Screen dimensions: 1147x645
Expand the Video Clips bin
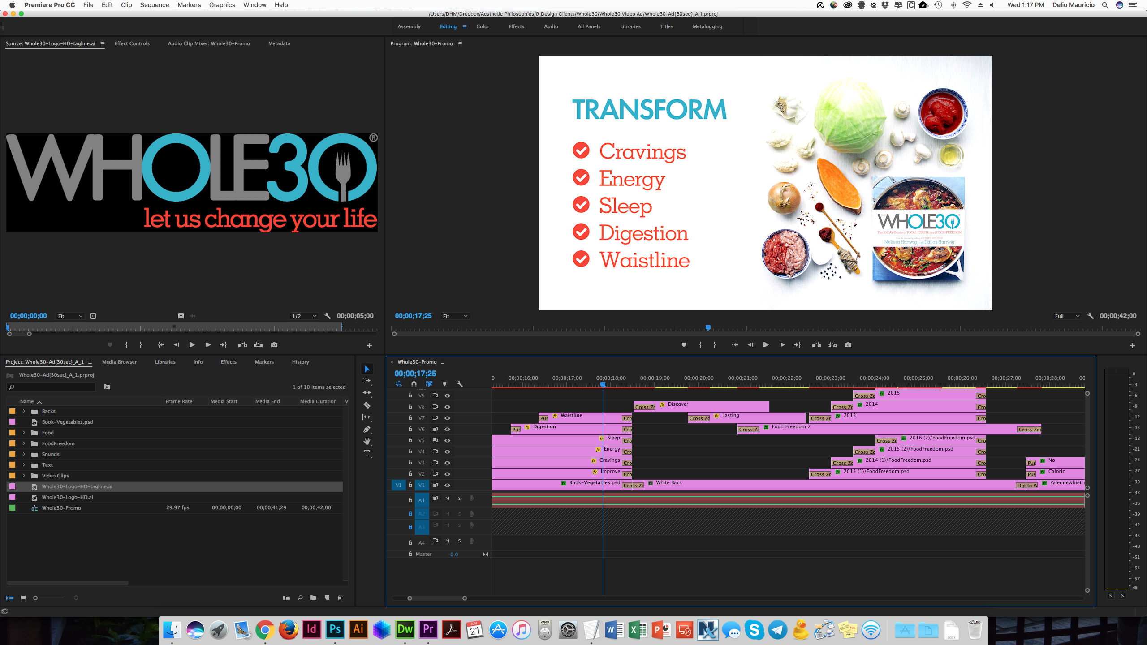tap(24, 476)
